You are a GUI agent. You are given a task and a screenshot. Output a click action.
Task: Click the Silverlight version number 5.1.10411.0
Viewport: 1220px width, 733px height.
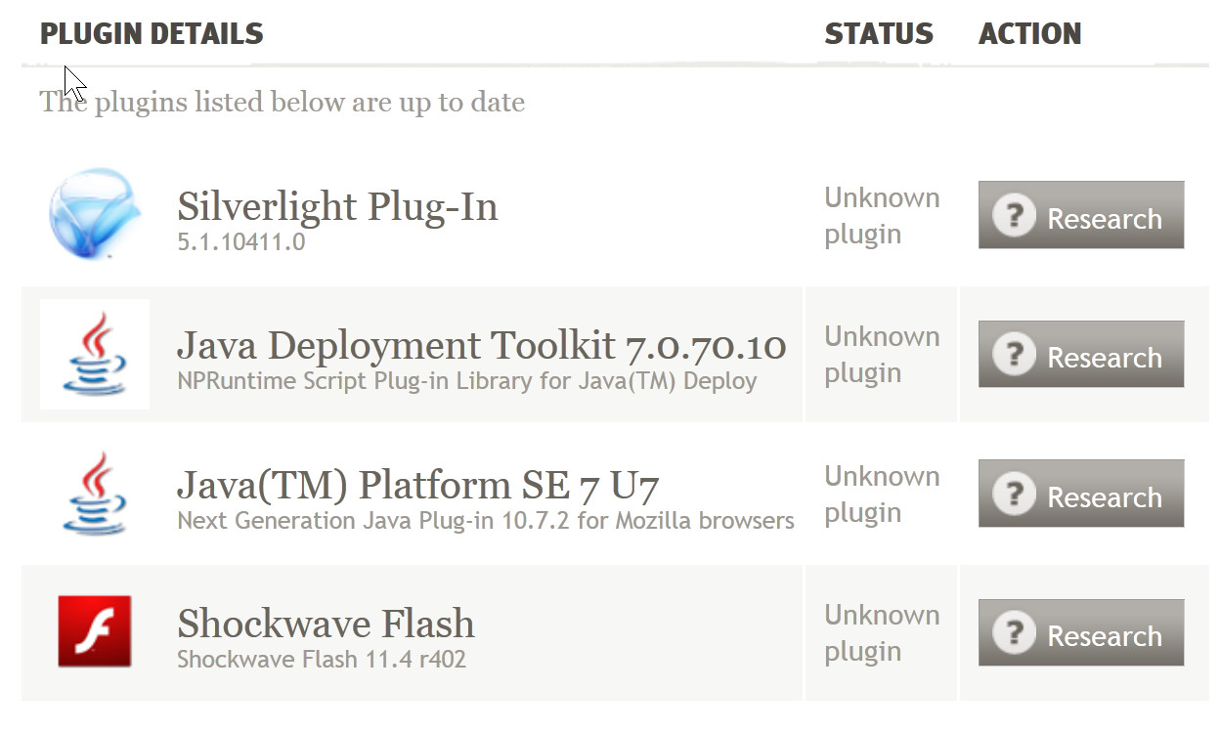(240, 241)
